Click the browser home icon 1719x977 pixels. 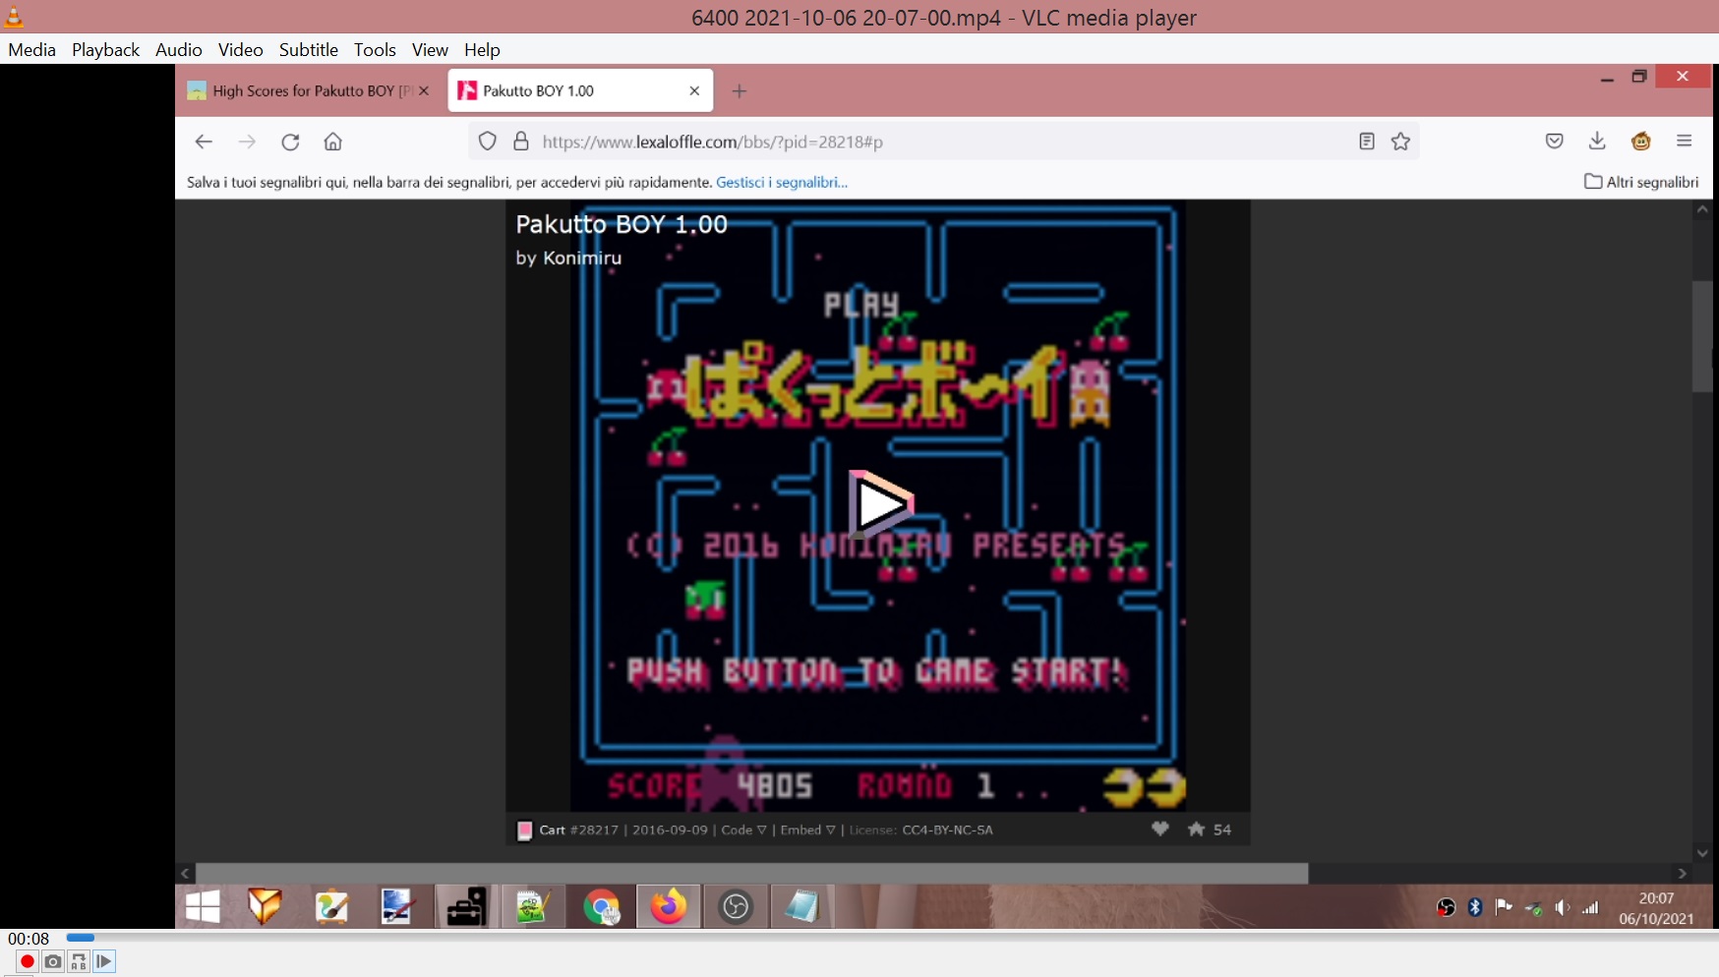[x=333, y=142]
